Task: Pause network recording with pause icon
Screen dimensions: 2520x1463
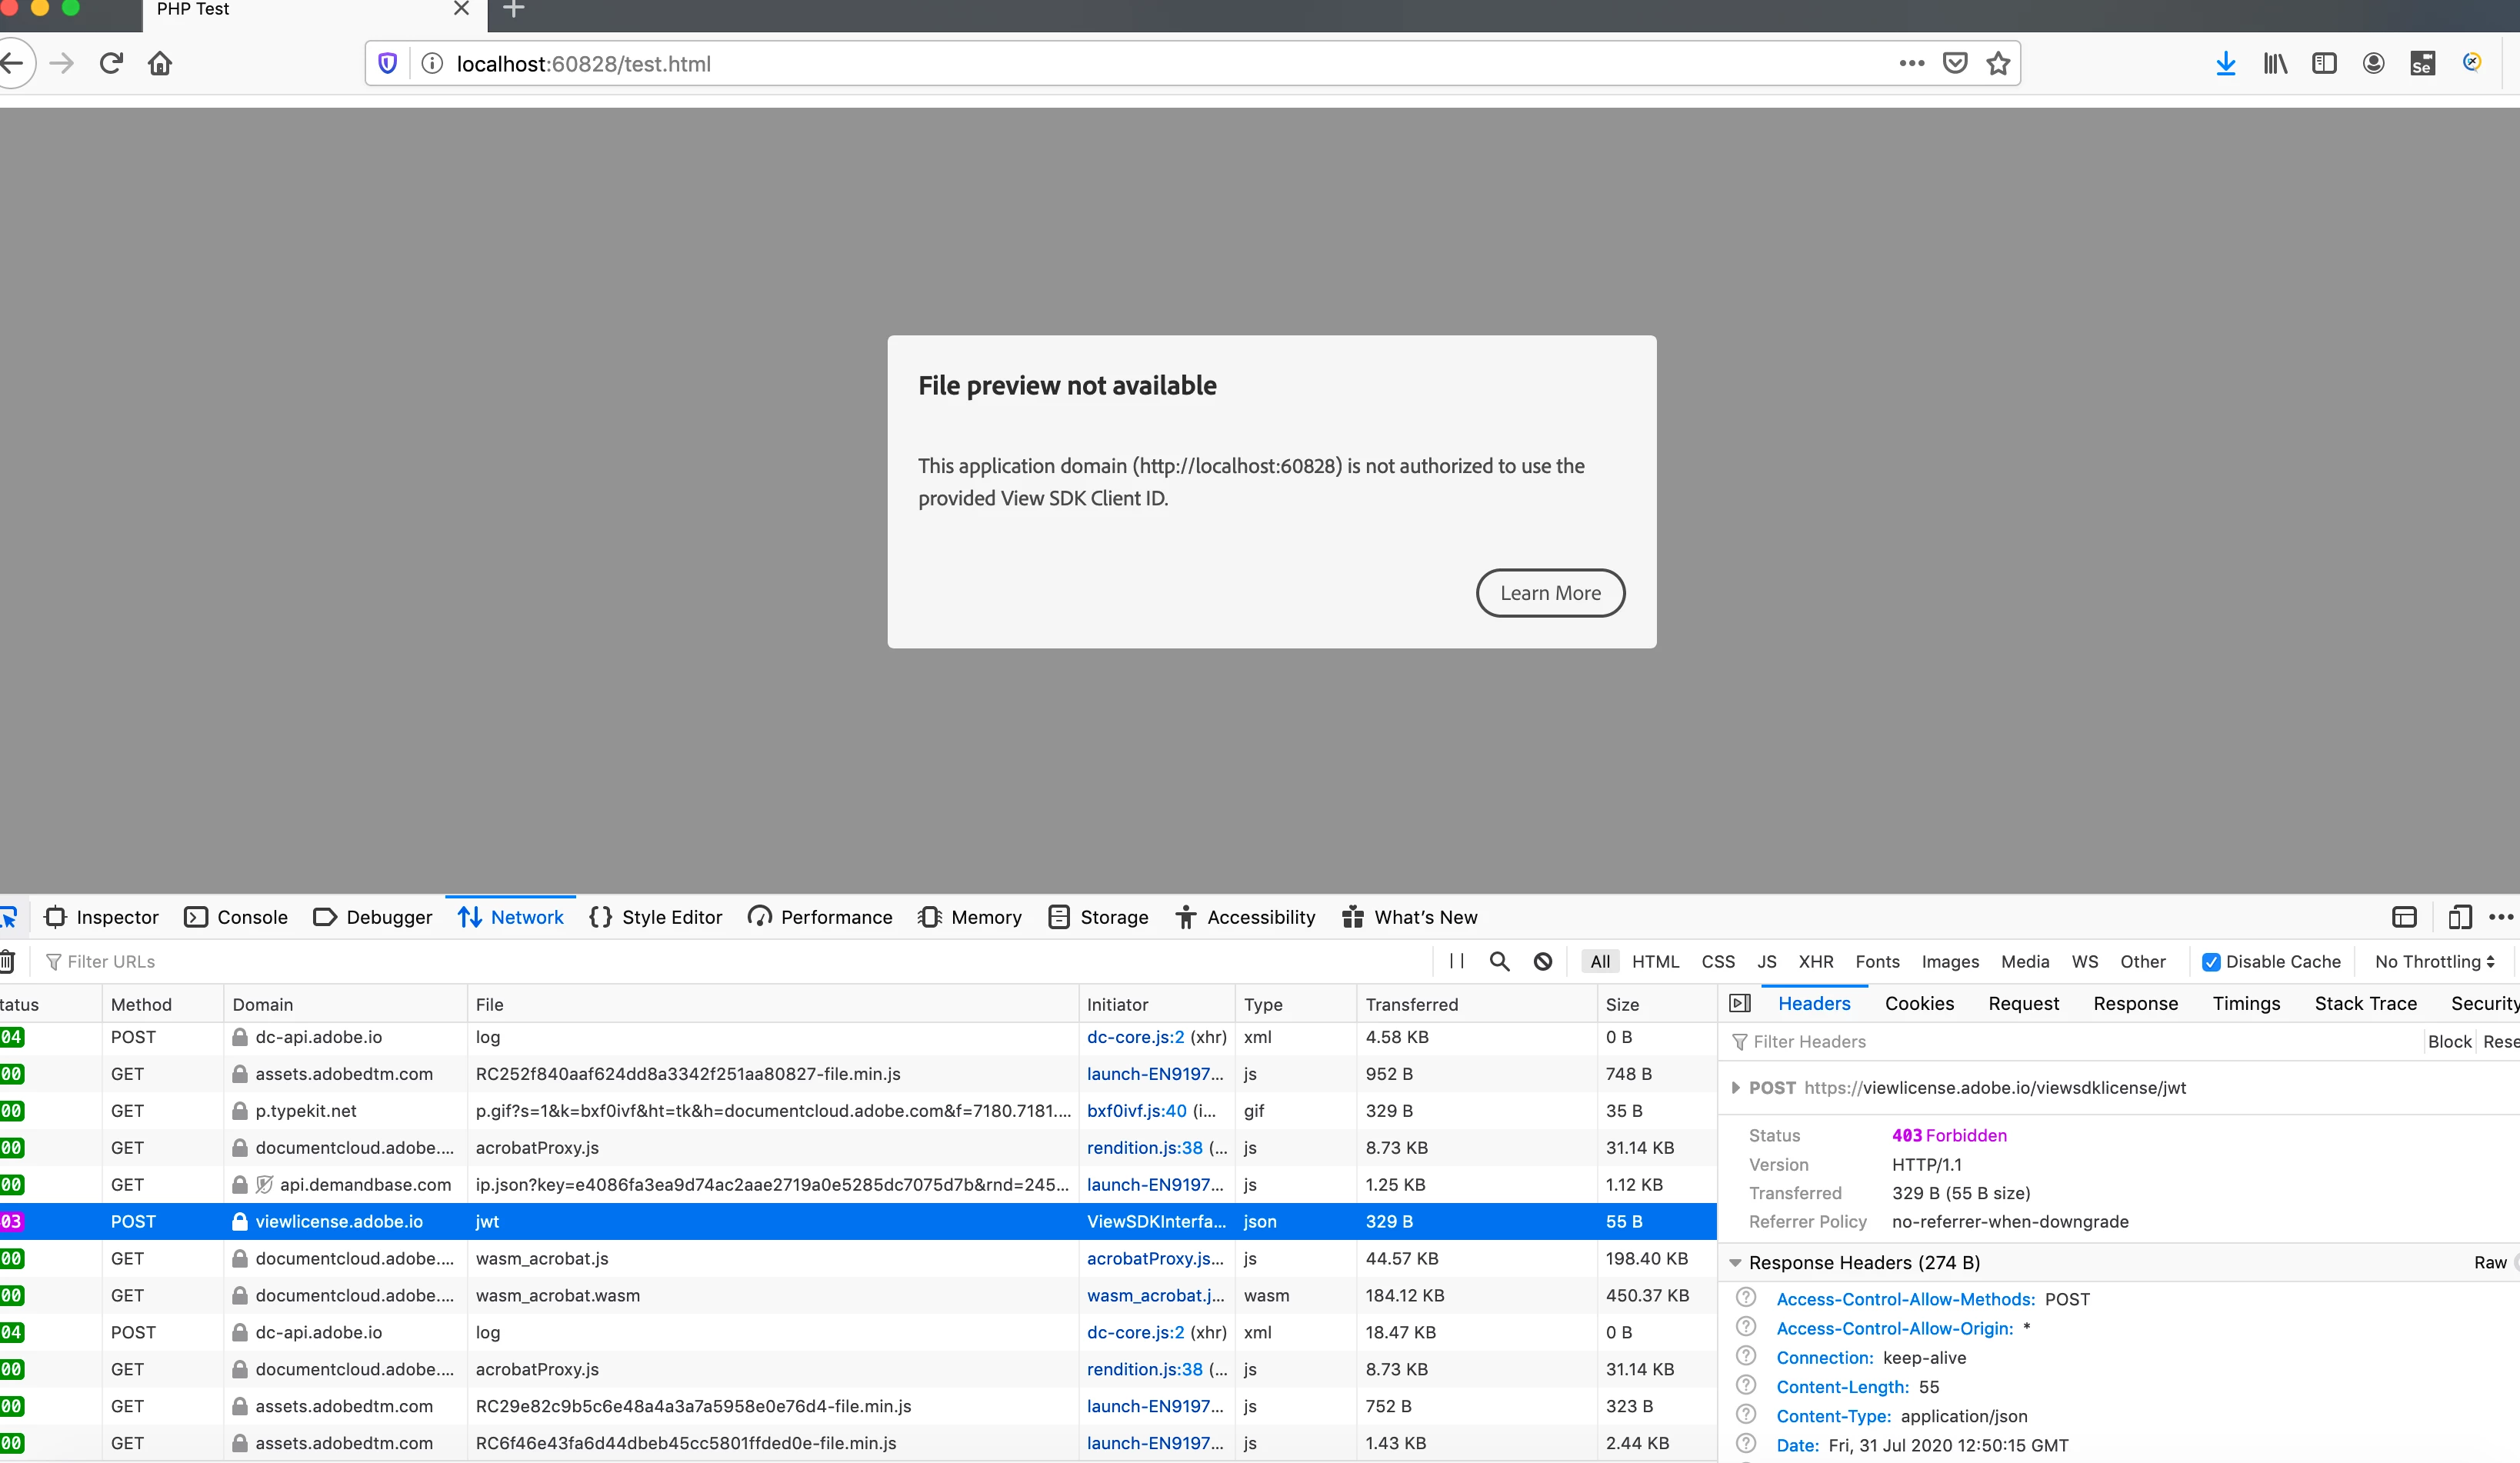Action: [1456, 961]
